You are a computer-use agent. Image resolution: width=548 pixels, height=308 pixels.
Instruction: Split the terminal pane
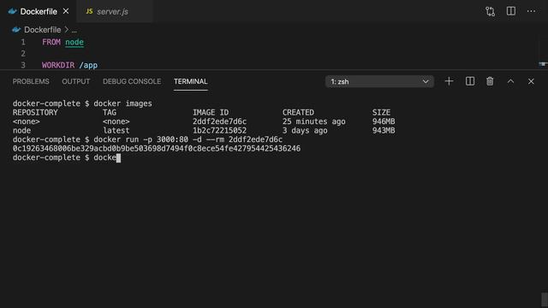pyautogui.click(x=470, y=81)
